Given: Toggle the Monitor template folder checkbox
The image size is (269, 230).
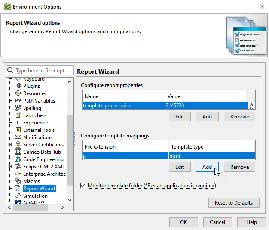Looking at the screenshot, I should 83,186.
